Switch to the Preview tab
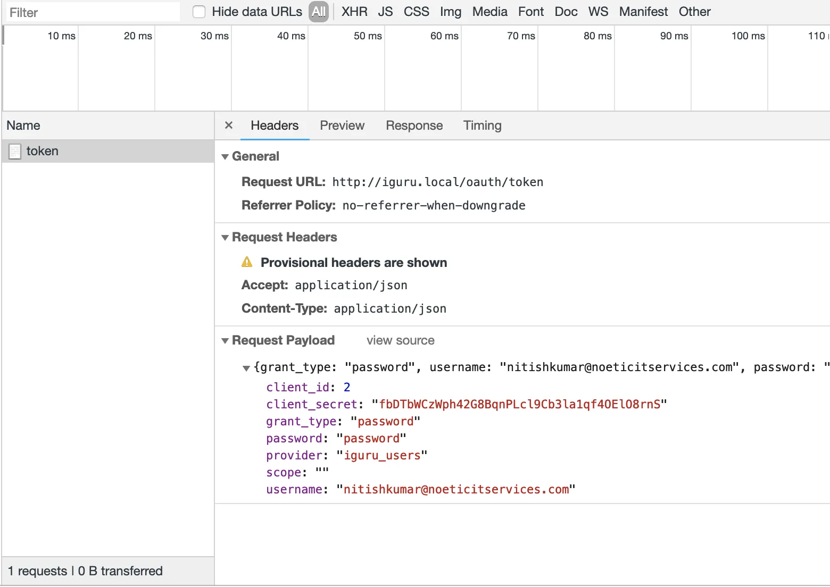The width and height of the screenshot is (830, 587). [x=342, y=125]
